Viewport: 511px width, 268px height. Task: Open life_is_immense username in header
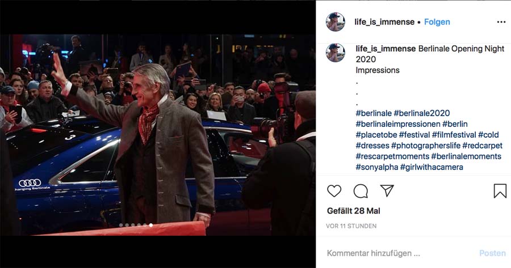coord(384,22)
